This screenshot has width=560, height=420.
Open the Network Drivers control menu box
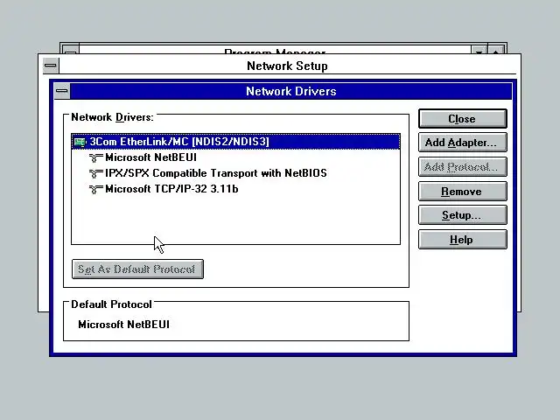(x=62, y=91)
